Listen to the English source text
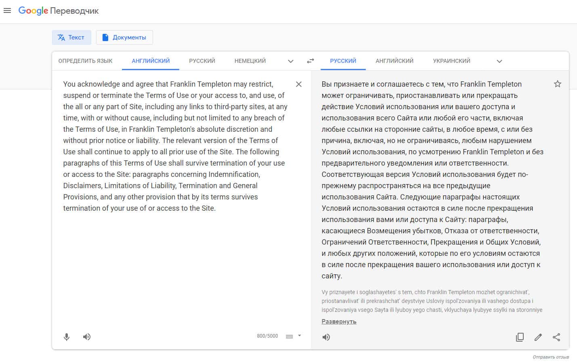 87,337
